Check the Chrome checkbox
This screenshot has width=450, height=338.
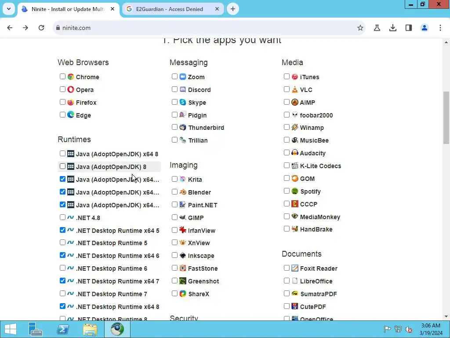pos(62,77)
